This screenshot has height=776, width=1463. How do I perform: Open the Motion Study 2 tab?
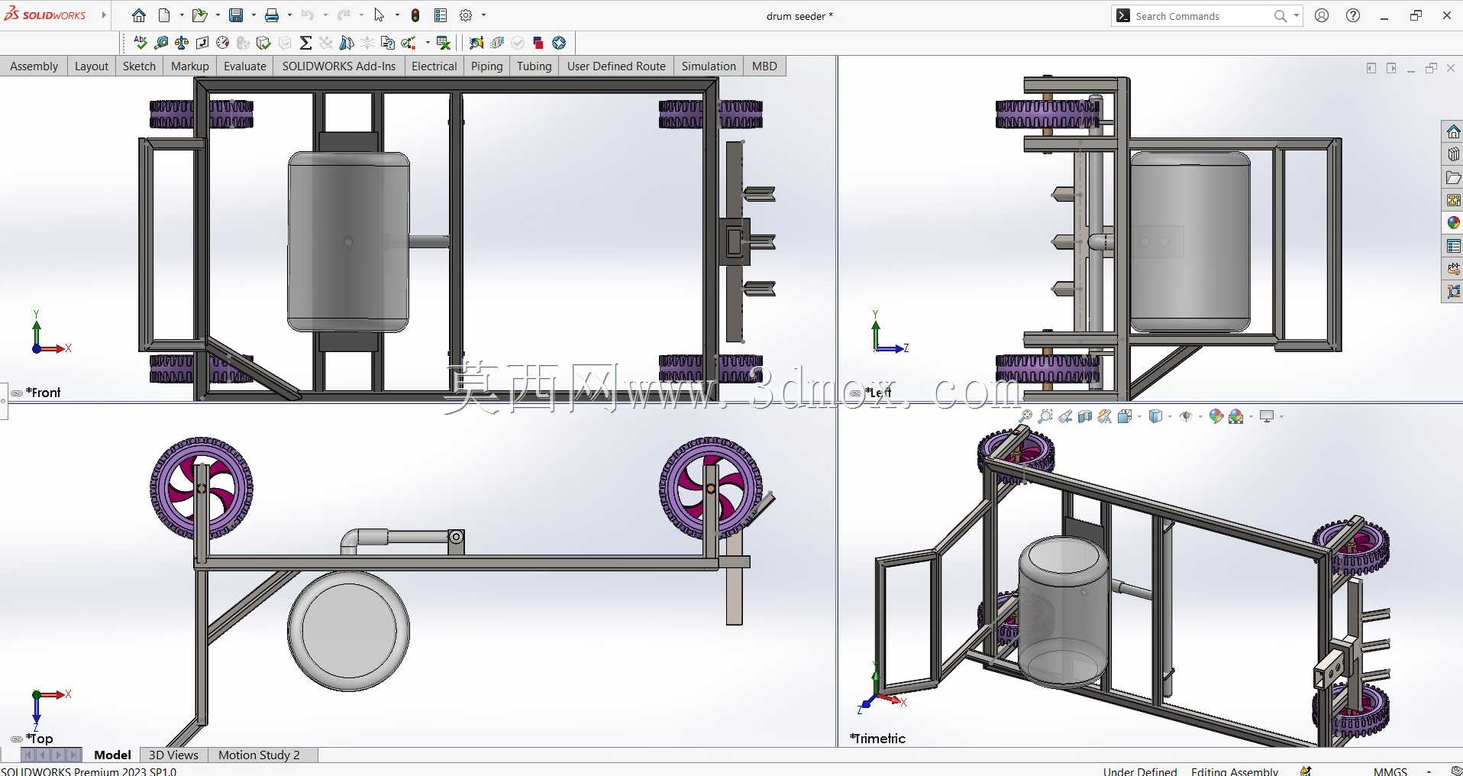pyautogui.click(x=259, y=755)
